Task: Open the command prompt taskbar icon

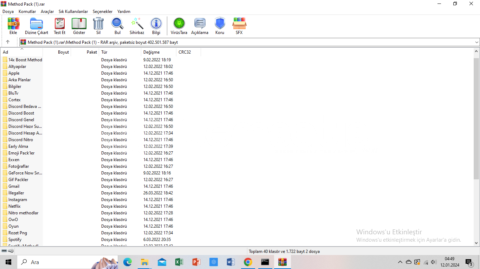Action: point(265,262)
